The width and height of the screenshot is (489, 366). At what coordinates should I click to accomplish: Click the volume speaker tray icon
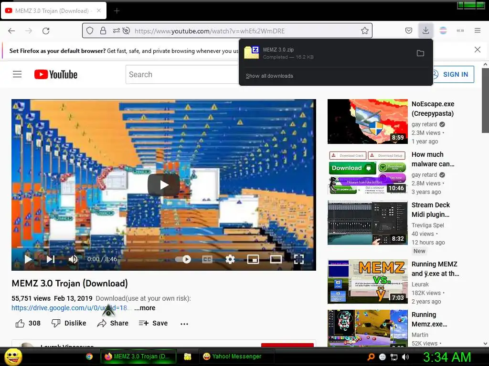click(405, 357)
